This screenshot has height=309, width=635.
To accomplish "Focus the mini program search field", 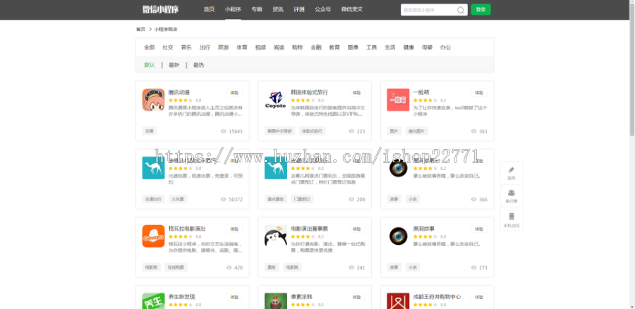I will pyautogui.click(x=428, y=10).
